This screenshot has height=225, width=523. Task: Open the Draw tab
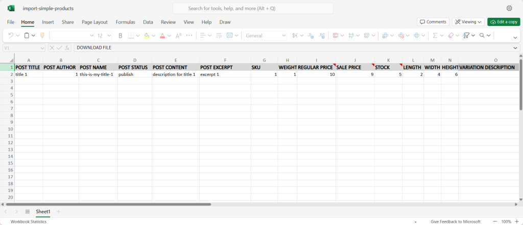(x=225, y=22)
